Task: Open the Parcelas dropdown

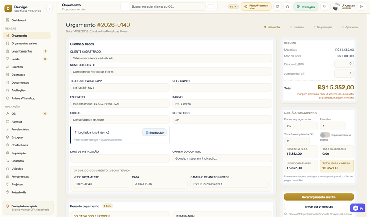Action: point(333,126)
